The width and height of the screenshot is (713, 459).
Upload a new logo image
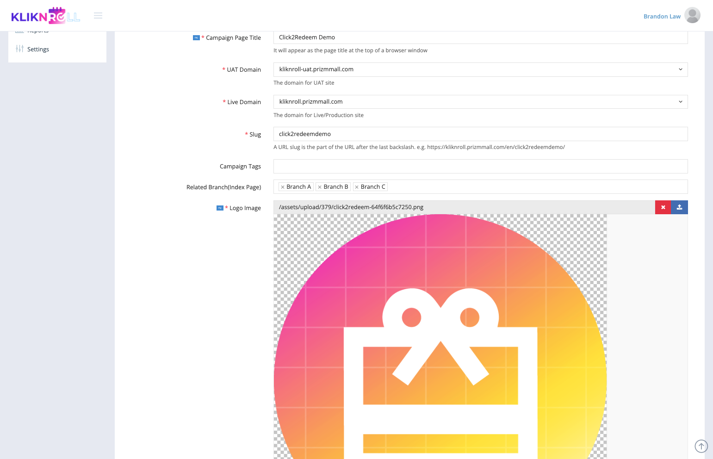[x=679, y=207]
